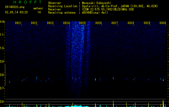Click the 0929 time marker
The width and height of the screenshot is (169, 107).
(147, 23)
